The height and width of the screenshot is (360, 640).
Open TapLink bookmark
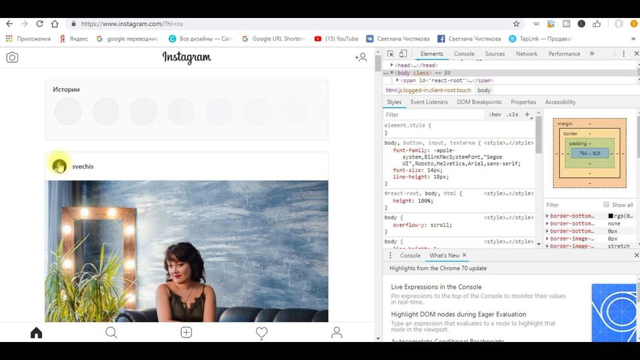541,39
